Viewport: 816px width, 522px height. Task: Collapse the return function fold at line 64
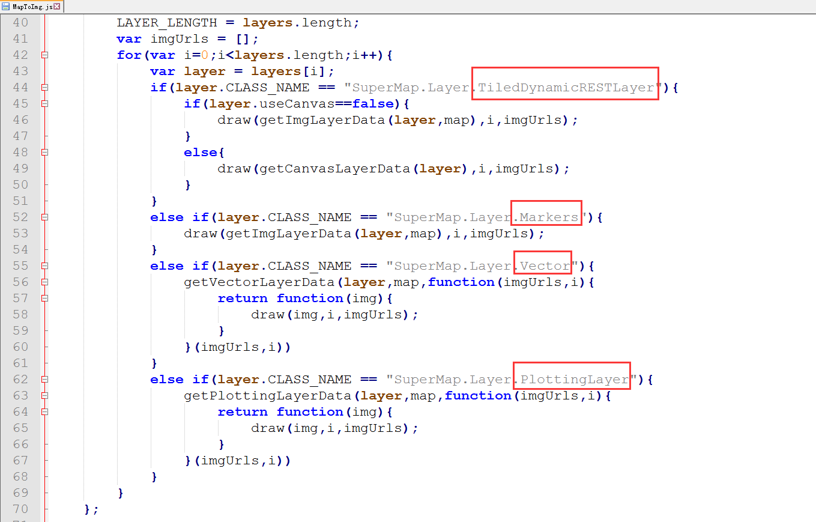click(44, 412)
